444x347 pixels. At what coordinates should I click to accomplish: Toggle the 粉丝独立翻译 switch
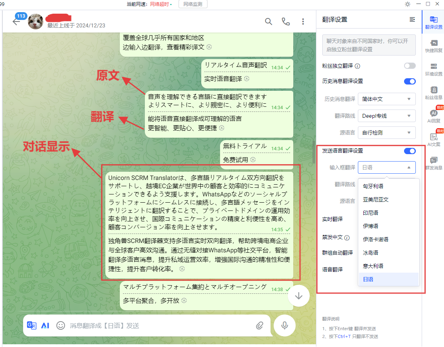click(410, 66)
